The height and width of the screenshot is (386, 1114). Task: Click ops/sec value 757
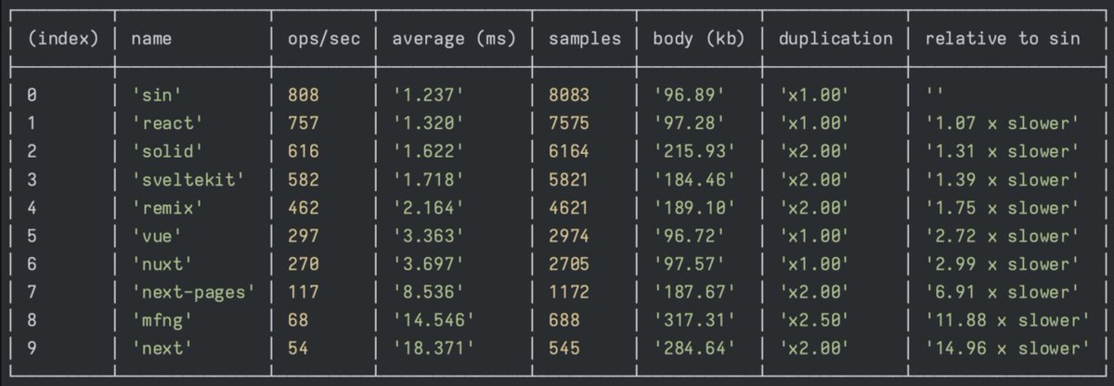tap(304, 122)
